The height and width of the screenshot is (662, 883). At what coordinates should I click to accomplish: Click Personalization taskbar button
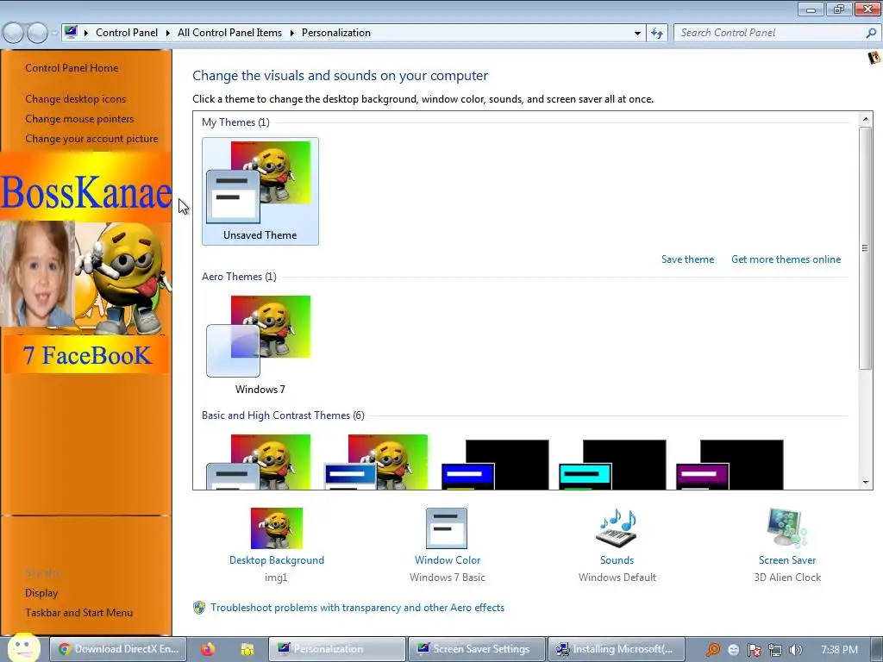[x=337, y=649]
